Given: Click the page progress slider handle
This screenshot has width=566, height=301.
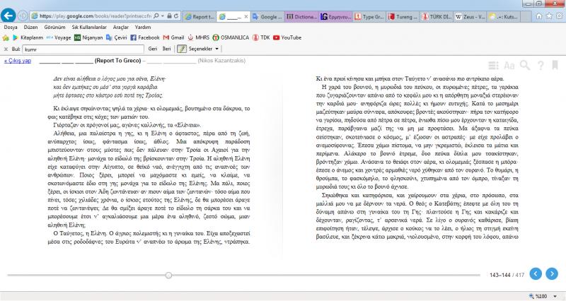Looking at the screenshot, I should [168, 276].
